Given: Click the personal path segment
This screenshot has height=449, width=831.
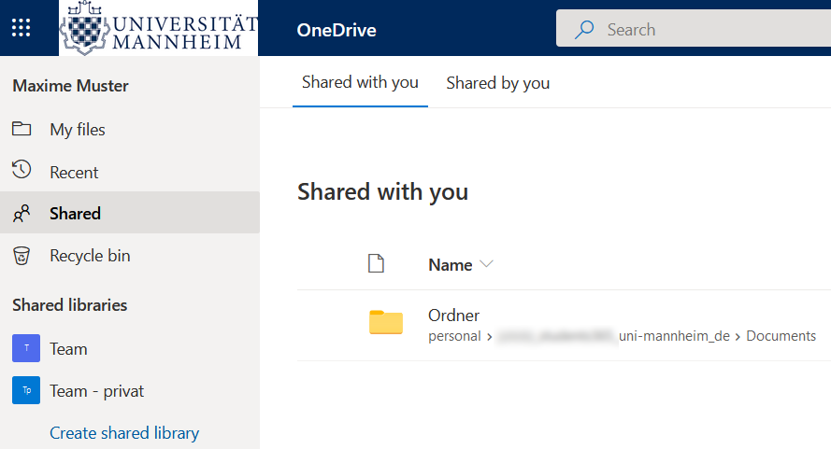Looking at the screenshot, I should point(454,336).
